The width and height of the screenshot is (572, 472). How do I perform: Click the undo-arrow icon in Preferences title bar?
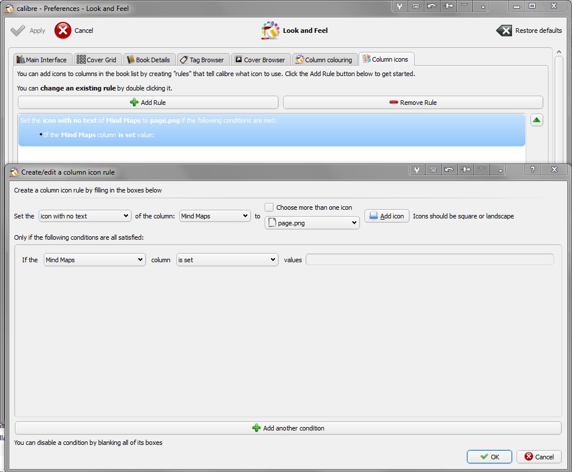431,6
